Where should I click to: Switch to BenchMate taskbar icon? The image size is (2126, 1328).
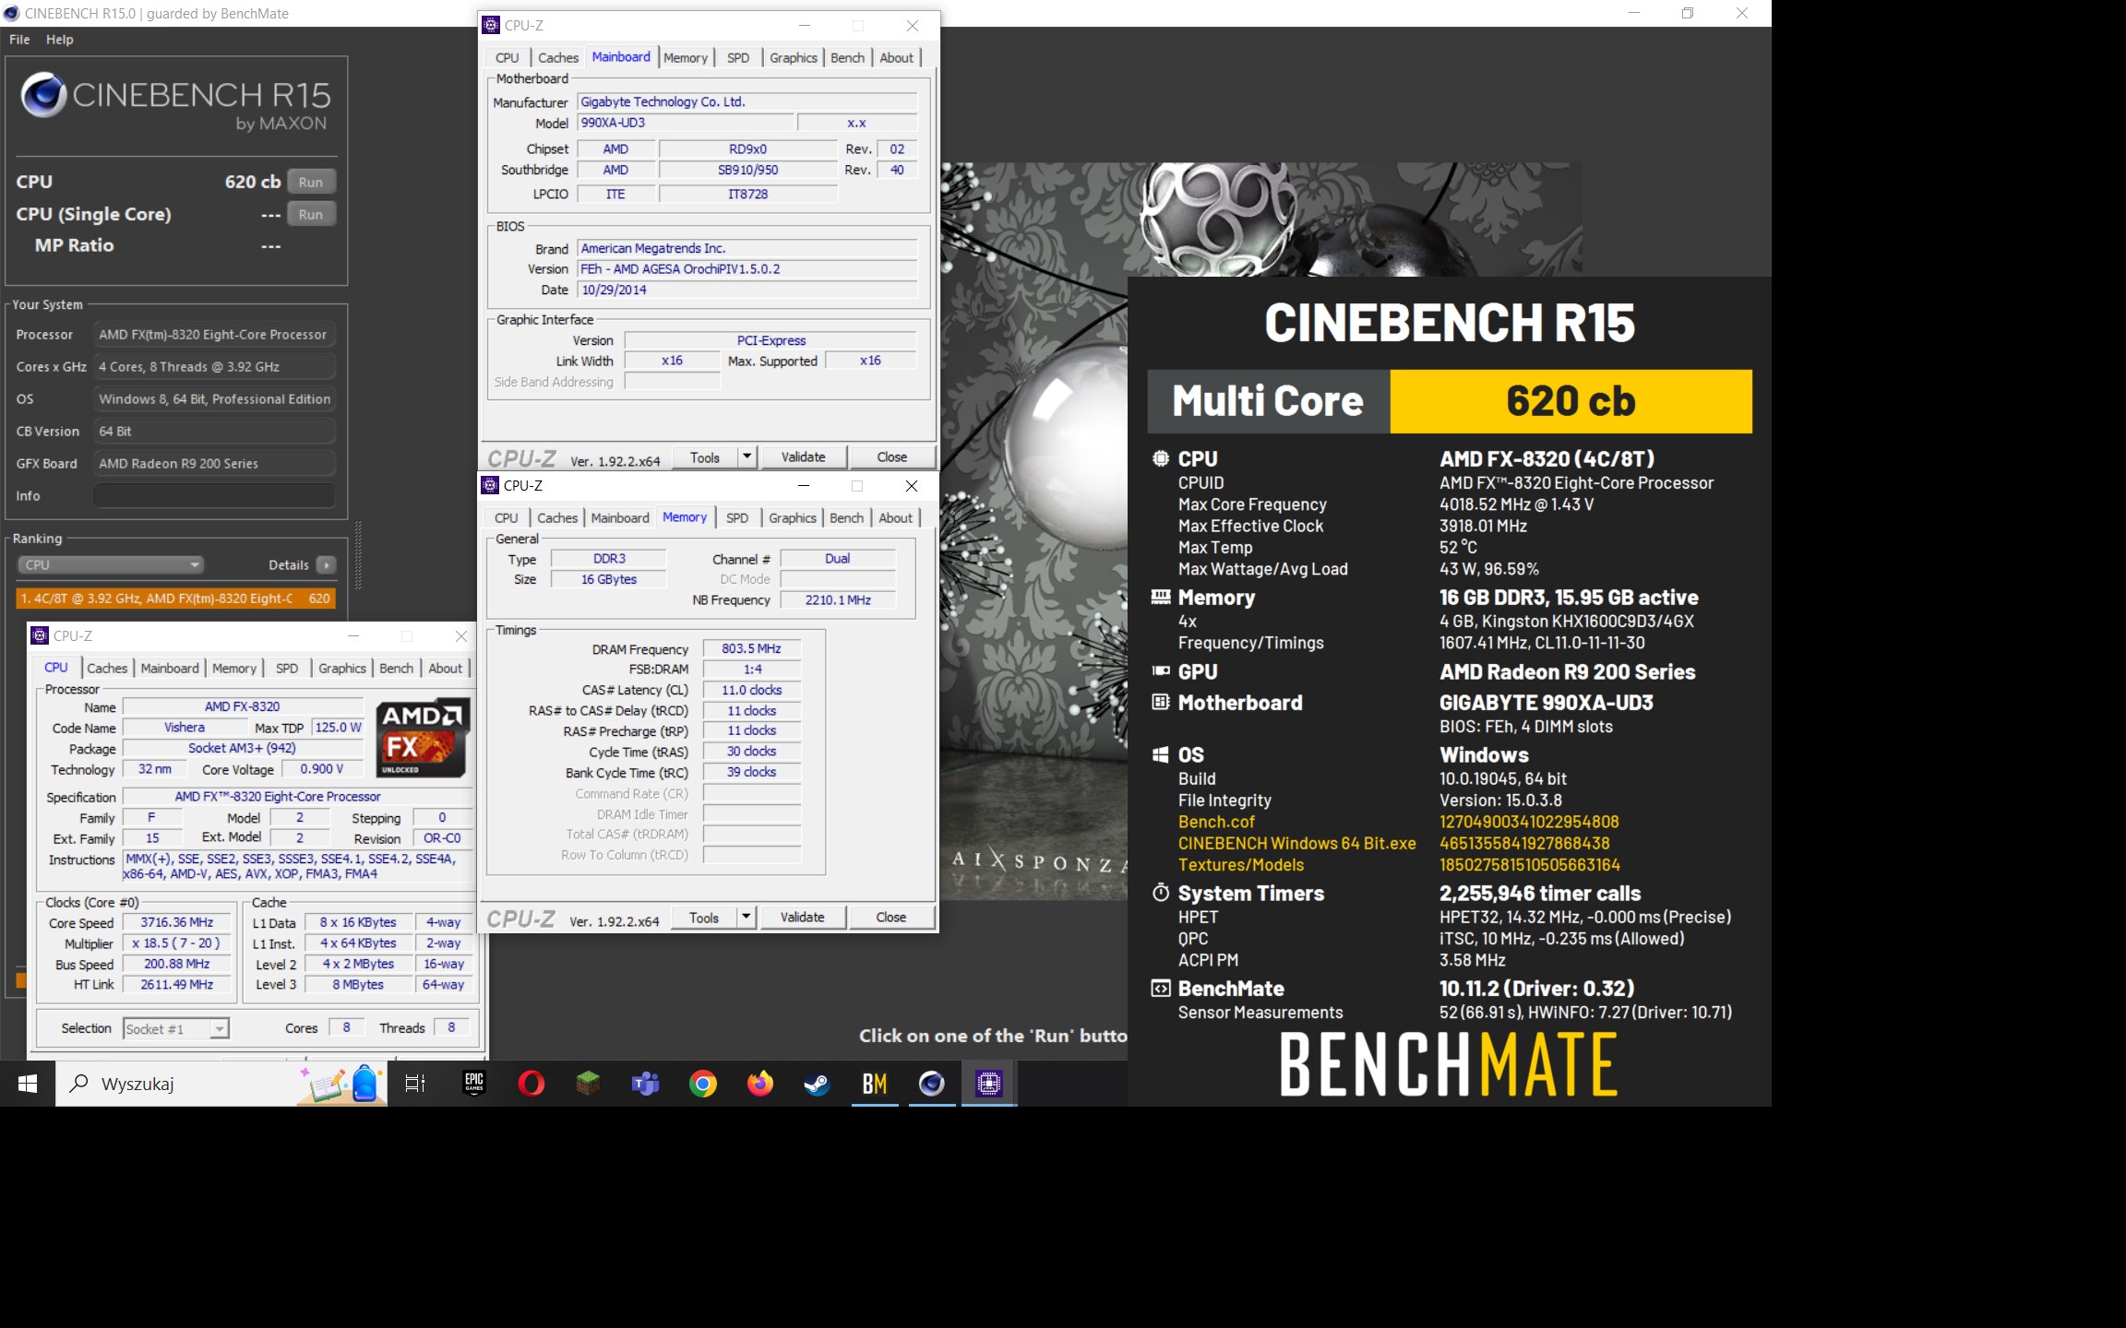point(875,1084)
